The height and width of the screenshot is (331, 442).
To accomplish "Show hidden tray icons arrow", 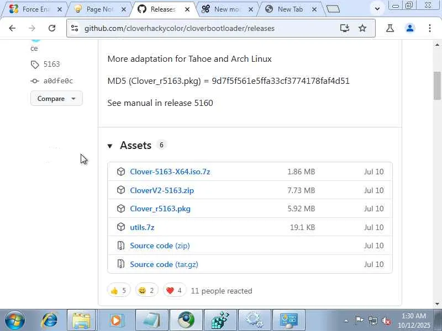I will coord(346,321).
